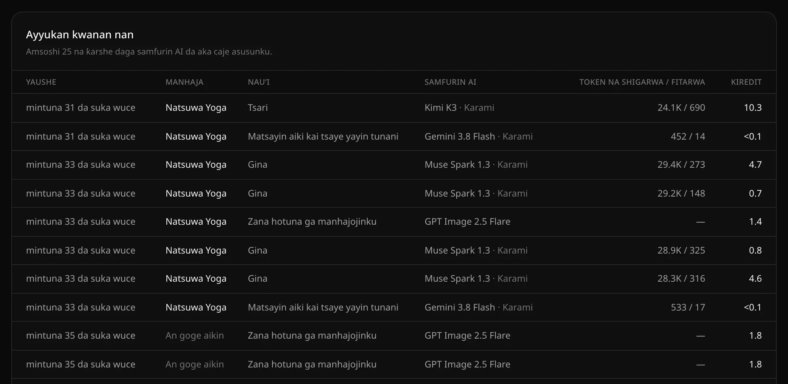788x384 pixels.
Task: Select 'mintuna 33 da suka wuce' in 28.9K / 325 row
Action: (x=81, y=250)
